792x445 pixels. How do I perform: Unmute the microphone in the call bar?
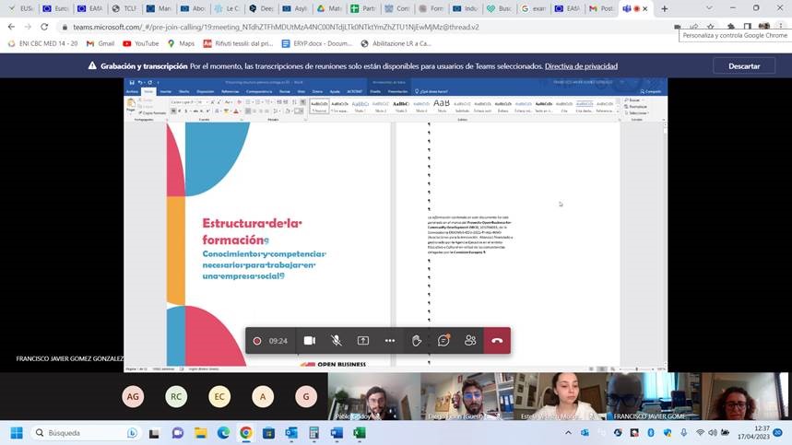pyautogui.click(x=336, y=341)
